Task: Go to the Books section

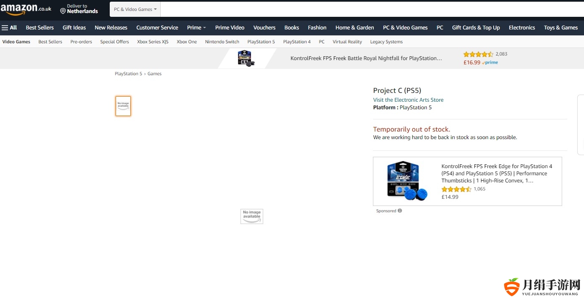Action: (292, 28)
